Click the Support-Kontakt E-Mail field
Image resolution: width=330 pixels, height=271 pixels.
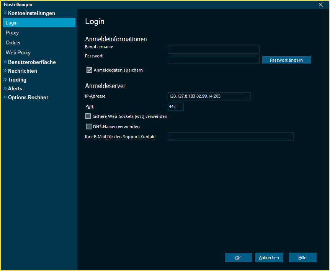(230, 136)
